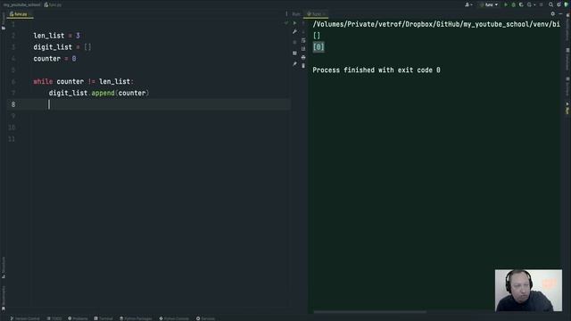Open the Terminal tool window
571x321 pixels.
click(103, 318)
